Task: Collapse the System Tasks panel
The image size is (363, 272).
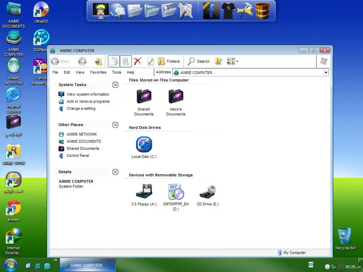Action: (115, 85)
